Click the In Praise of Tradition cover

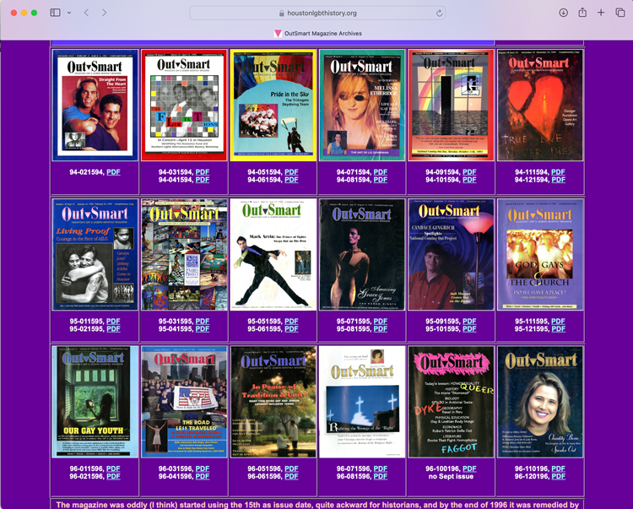(x=273, y=402)
